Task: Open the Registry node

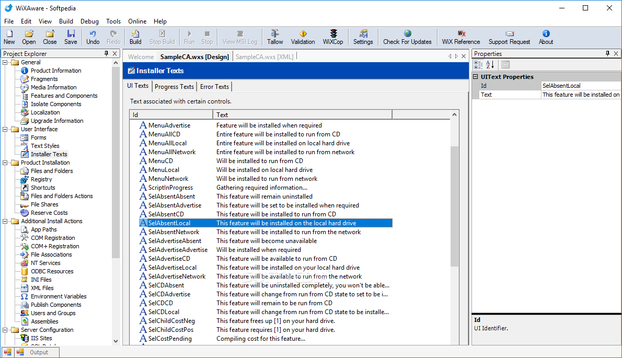Action: 41,179
